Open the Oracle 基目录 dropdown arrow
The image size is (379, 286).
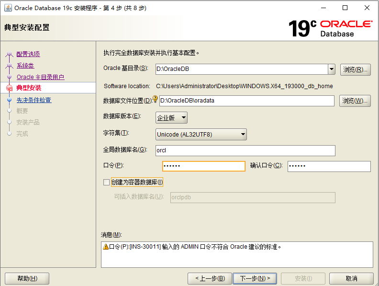click(x=331, y=69)
